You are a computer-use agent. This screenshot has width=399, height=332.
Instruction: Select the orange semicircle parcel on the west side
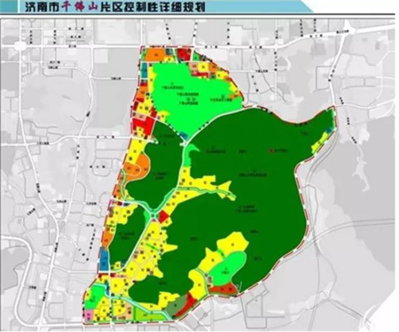click(137, 166)
